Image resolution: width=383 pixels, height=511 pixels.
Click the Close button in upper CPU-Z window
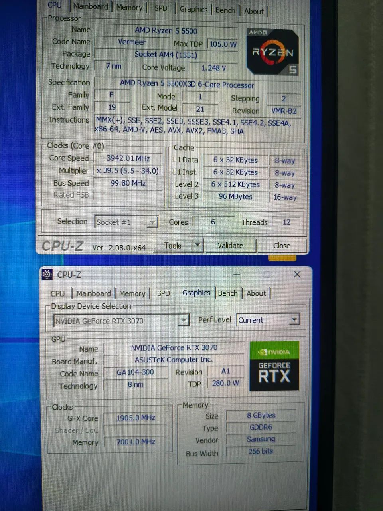[282, 246]
